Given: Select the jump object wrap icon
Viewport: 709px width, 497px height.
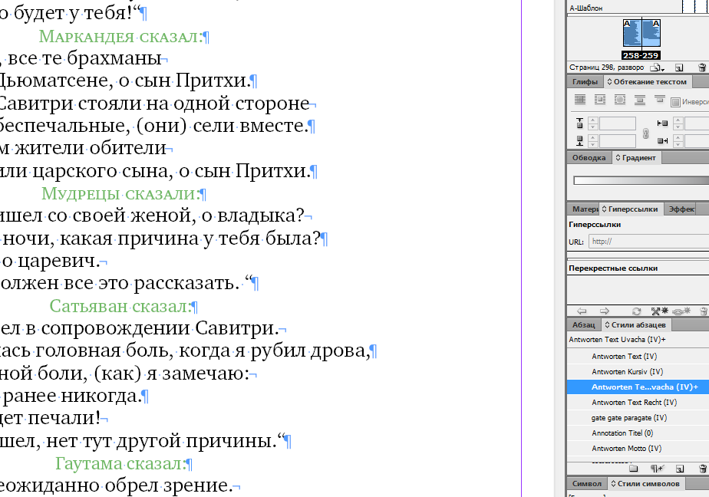Looking at the screenshot, I should pos(639,100).
